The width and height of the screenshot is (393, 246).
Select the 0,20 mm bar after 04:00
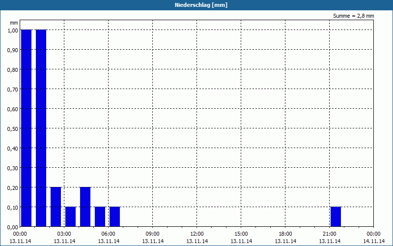tap(85, 207)
